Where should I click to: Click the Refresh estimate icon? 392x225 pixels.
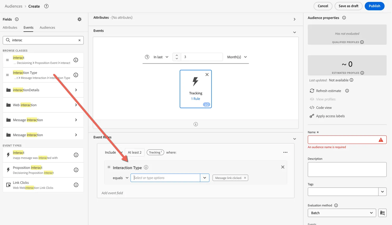[x=312, y=91]
